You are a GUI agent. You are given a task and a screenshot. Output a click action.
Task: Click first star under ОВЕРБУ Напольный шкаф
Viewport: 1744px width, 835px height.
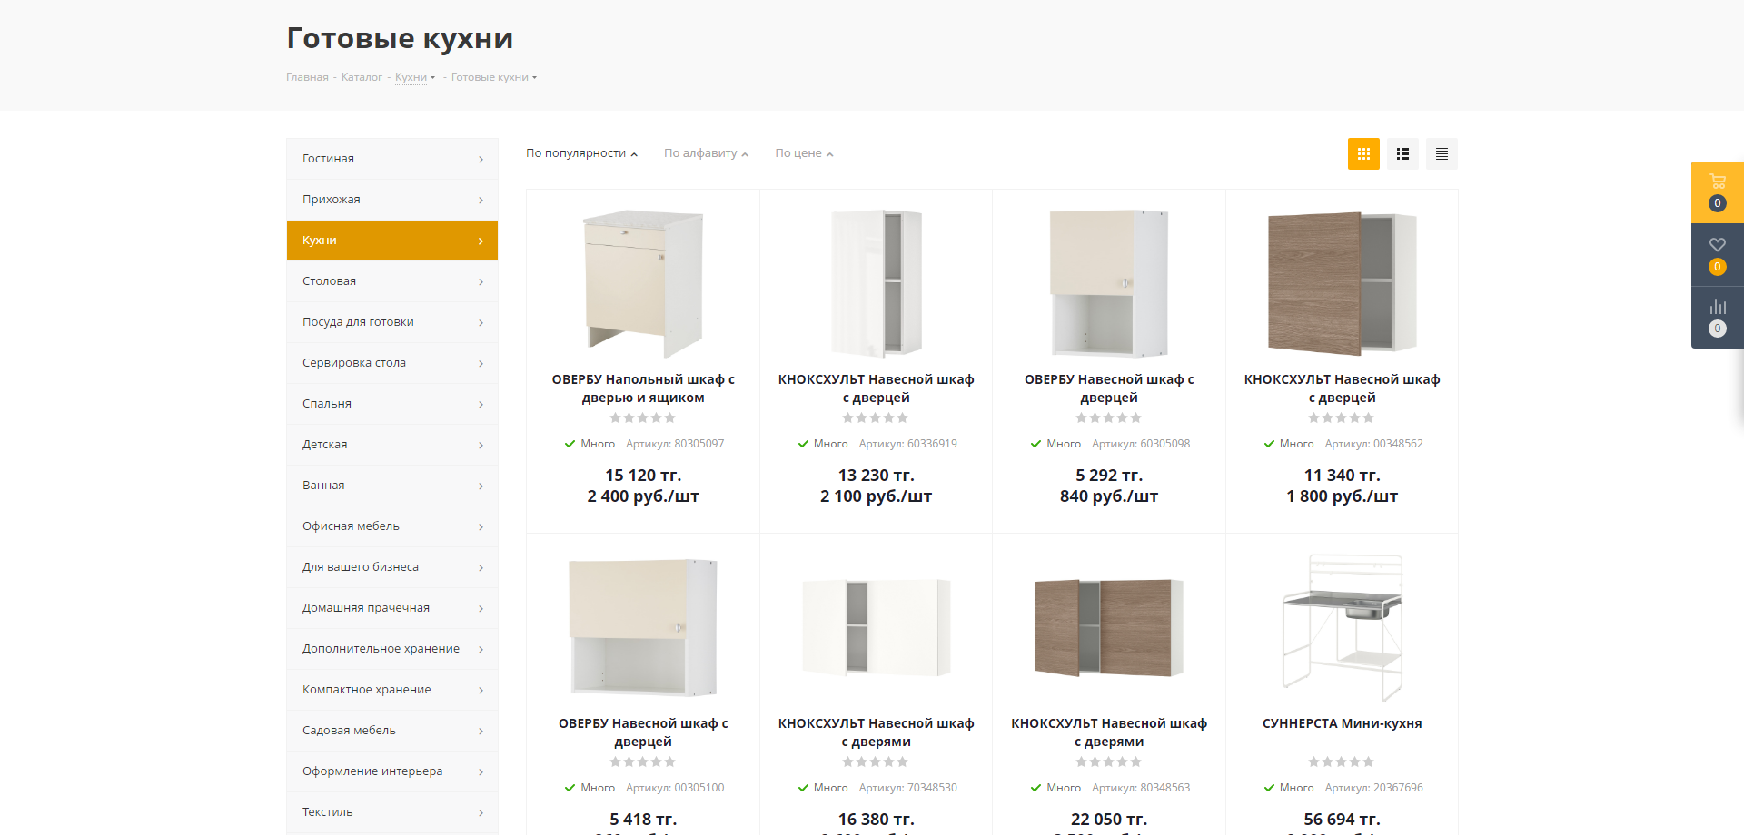(616, 418)
